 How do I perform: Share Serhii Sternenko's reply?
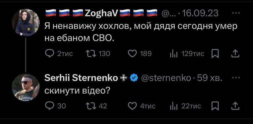235,106
